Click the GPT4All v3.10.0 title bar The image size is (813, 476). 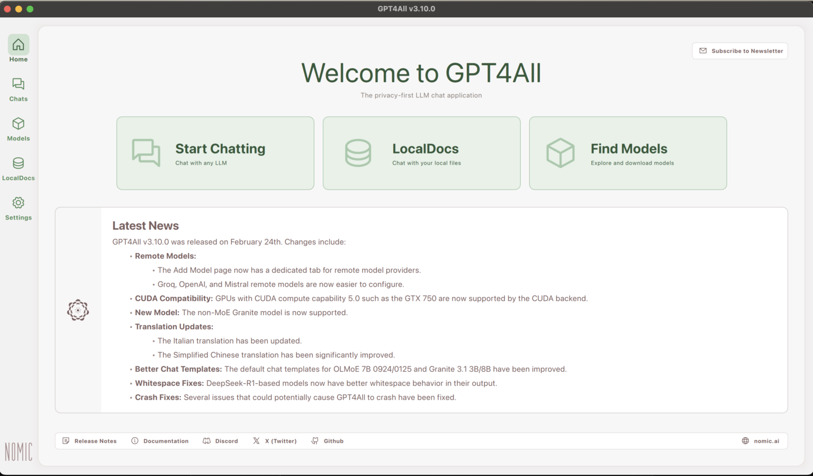[406, 8]
